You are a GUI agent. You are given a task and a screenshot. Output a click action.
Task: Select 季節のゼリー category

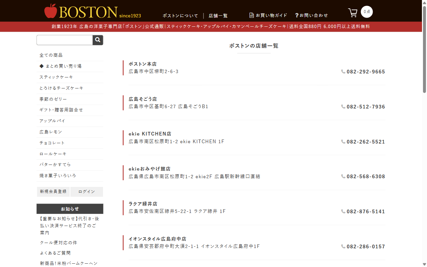pos(70,99)
